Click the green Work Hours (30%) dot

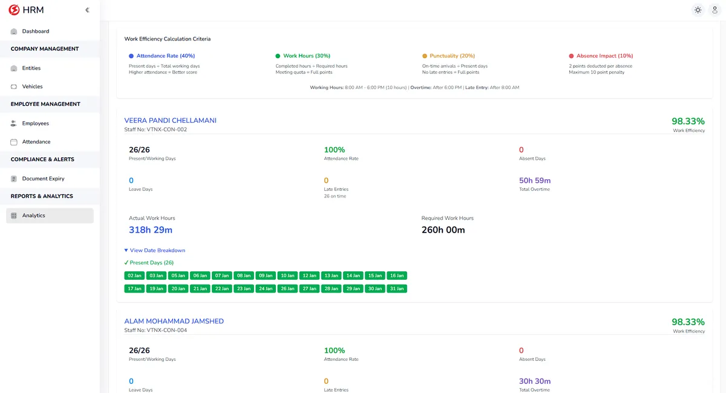pos(278,56)
